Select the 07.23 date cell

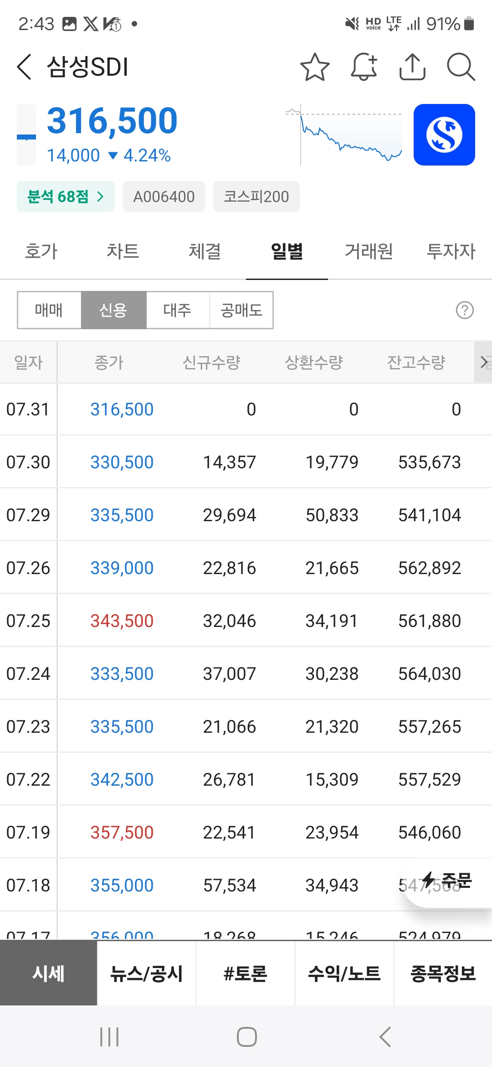point(28,726)
